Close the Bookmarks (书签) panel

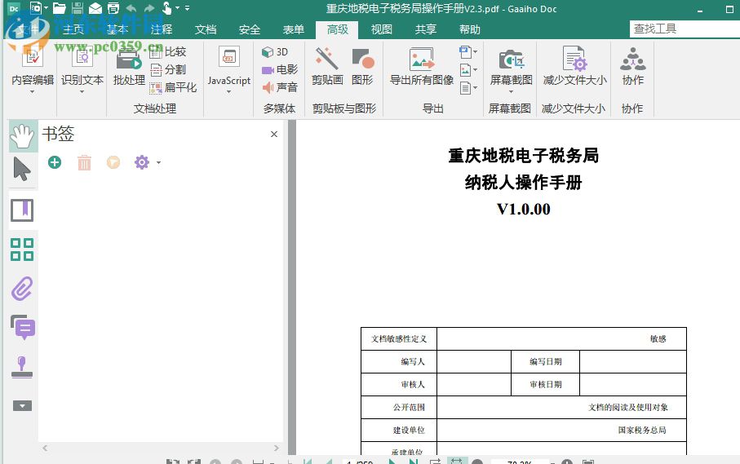pos(273,135)
